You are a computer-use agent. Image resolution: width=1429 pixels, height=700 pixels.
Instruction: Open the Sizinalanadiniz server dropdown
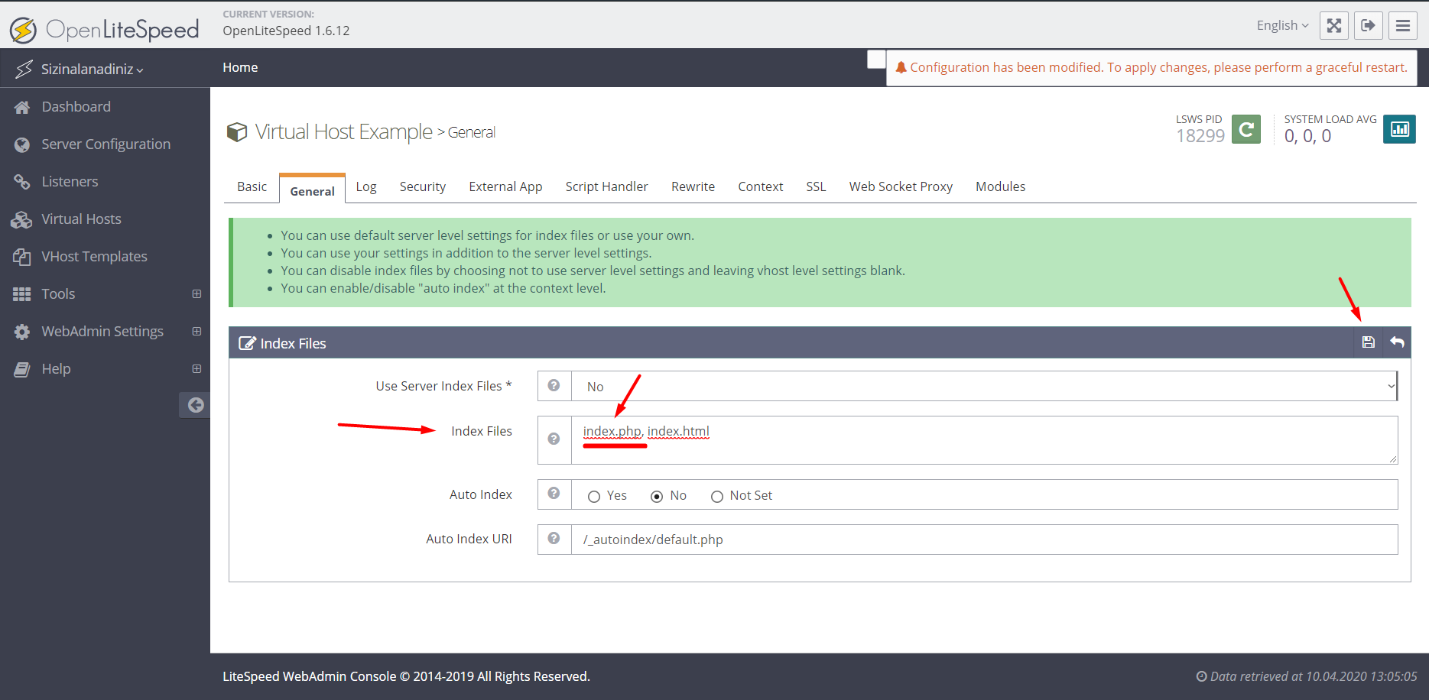click(92, 69)
